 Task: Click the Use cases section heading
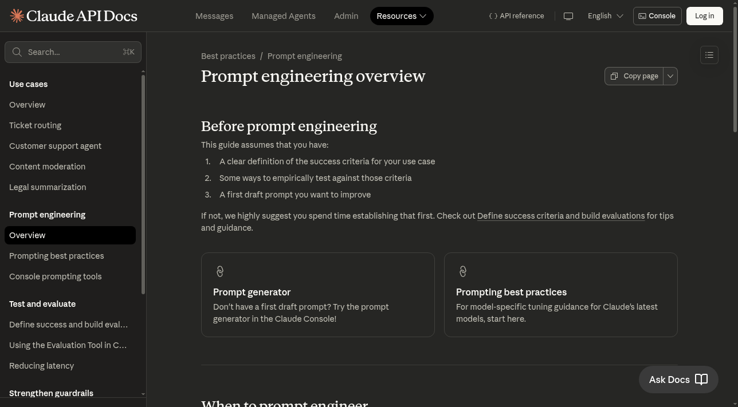click(28, 84)
